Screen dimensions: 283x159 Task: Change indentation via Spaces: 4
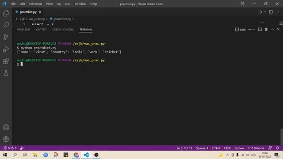[202, 148]
